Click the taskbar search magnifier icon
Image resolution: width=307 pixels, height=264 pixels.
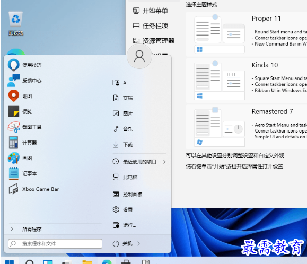pyautogui.click(x=30, y=262)
